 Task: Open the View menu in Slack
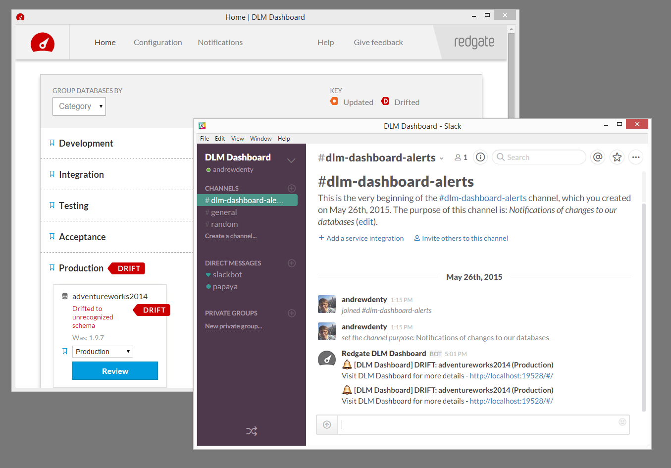point(238,139)
